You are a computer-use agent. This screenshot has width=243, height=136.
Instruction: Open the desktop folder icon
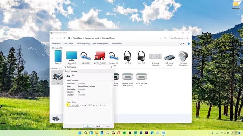(x=235, y=5)
